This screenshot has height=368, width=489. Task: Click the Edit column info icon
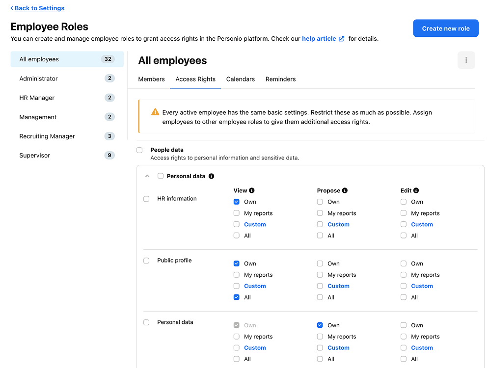[x=416, y=190]
